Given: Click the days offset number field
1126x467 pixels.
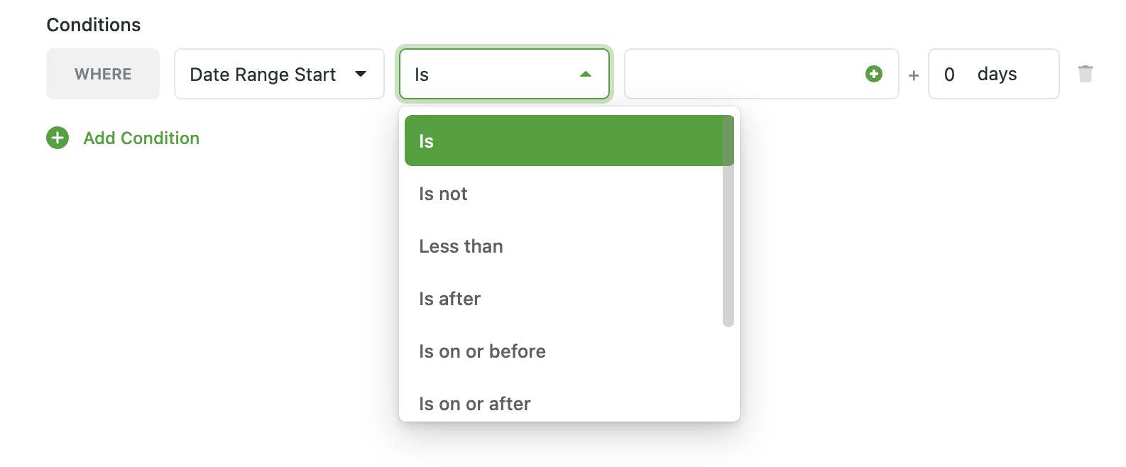Looking at the screenshot, I should [x=951, y=74].
